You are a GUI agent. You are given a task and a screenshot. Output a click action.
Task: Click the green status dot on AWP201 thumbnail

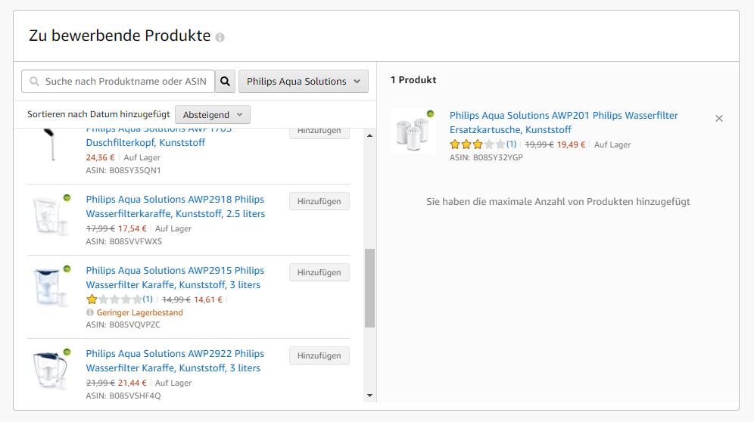pos(431,114)
